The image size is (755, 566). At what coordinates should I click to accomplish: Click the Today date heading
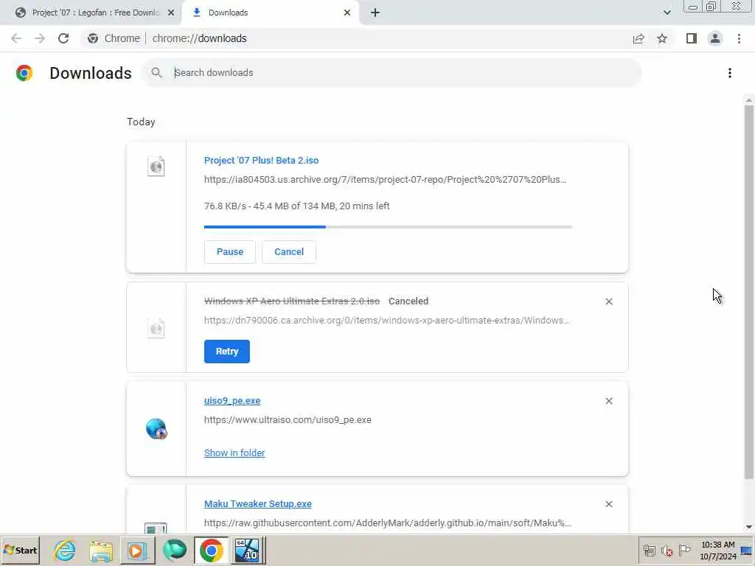141,122
